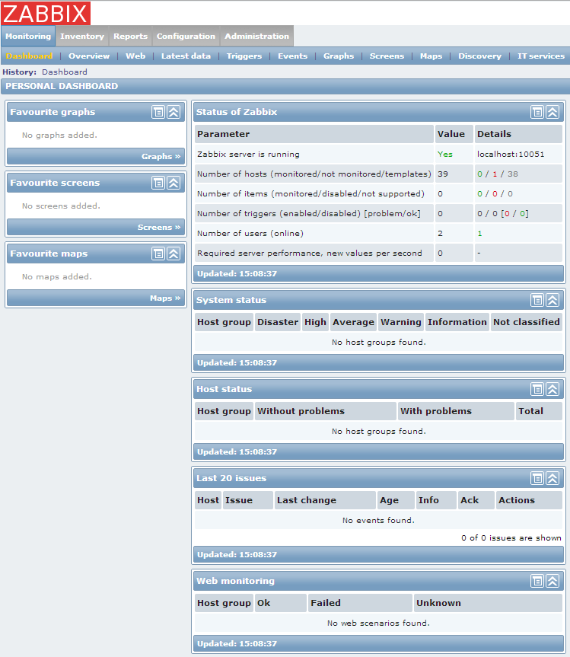
Task: Open the Screens submenu item
Action: click(x=387, y=56)
